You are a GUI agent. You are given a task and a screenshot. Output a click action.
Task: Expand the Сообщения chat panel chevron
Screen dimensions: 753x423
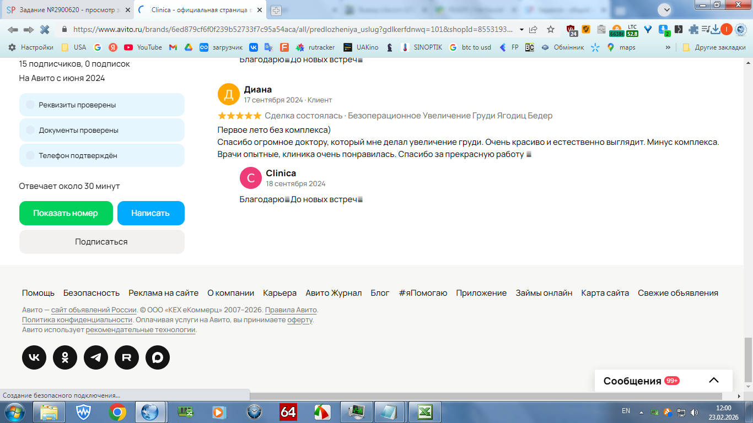tap(714, 381)
